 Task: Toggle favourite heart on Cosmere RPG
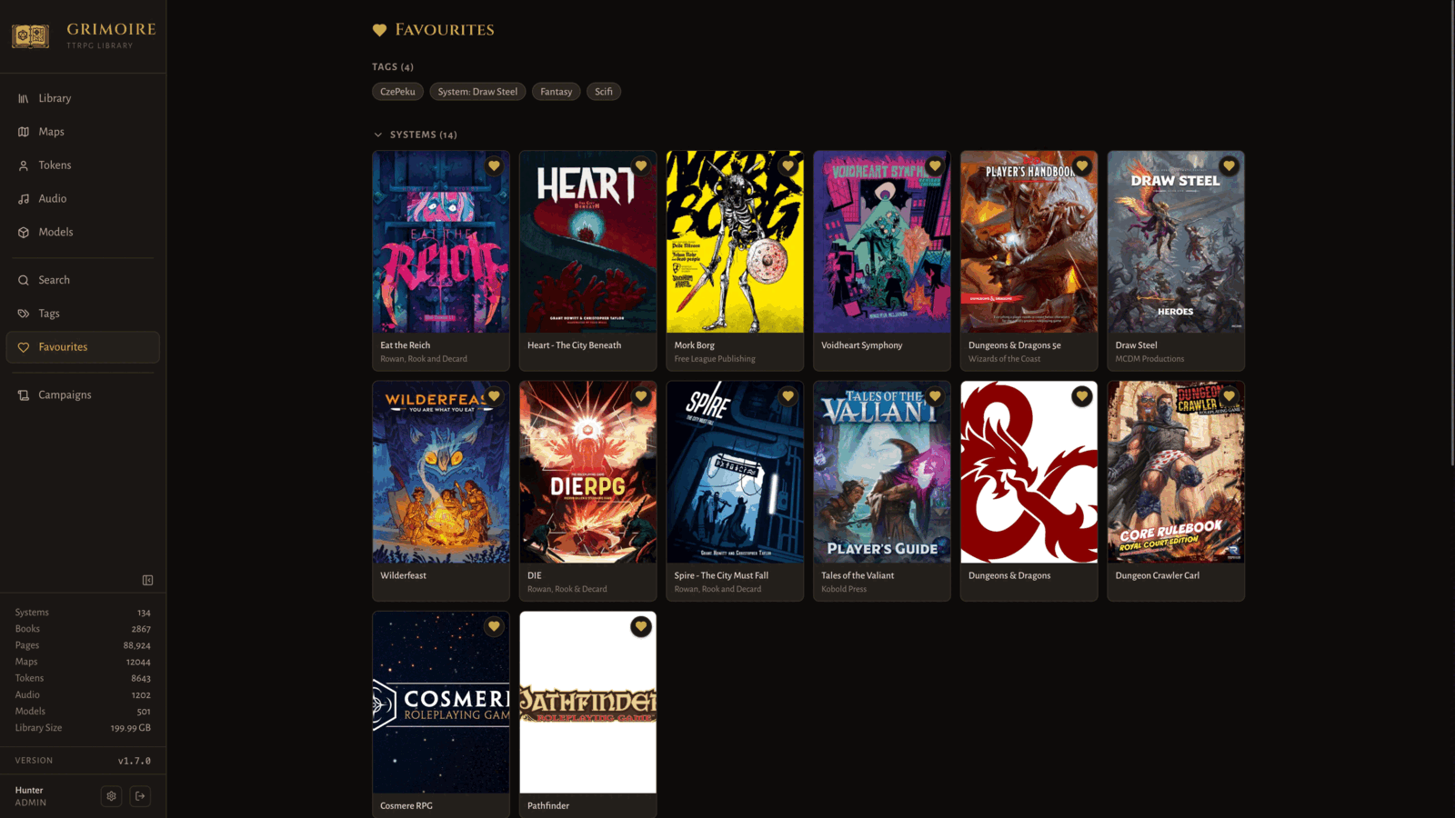(494, 626)
